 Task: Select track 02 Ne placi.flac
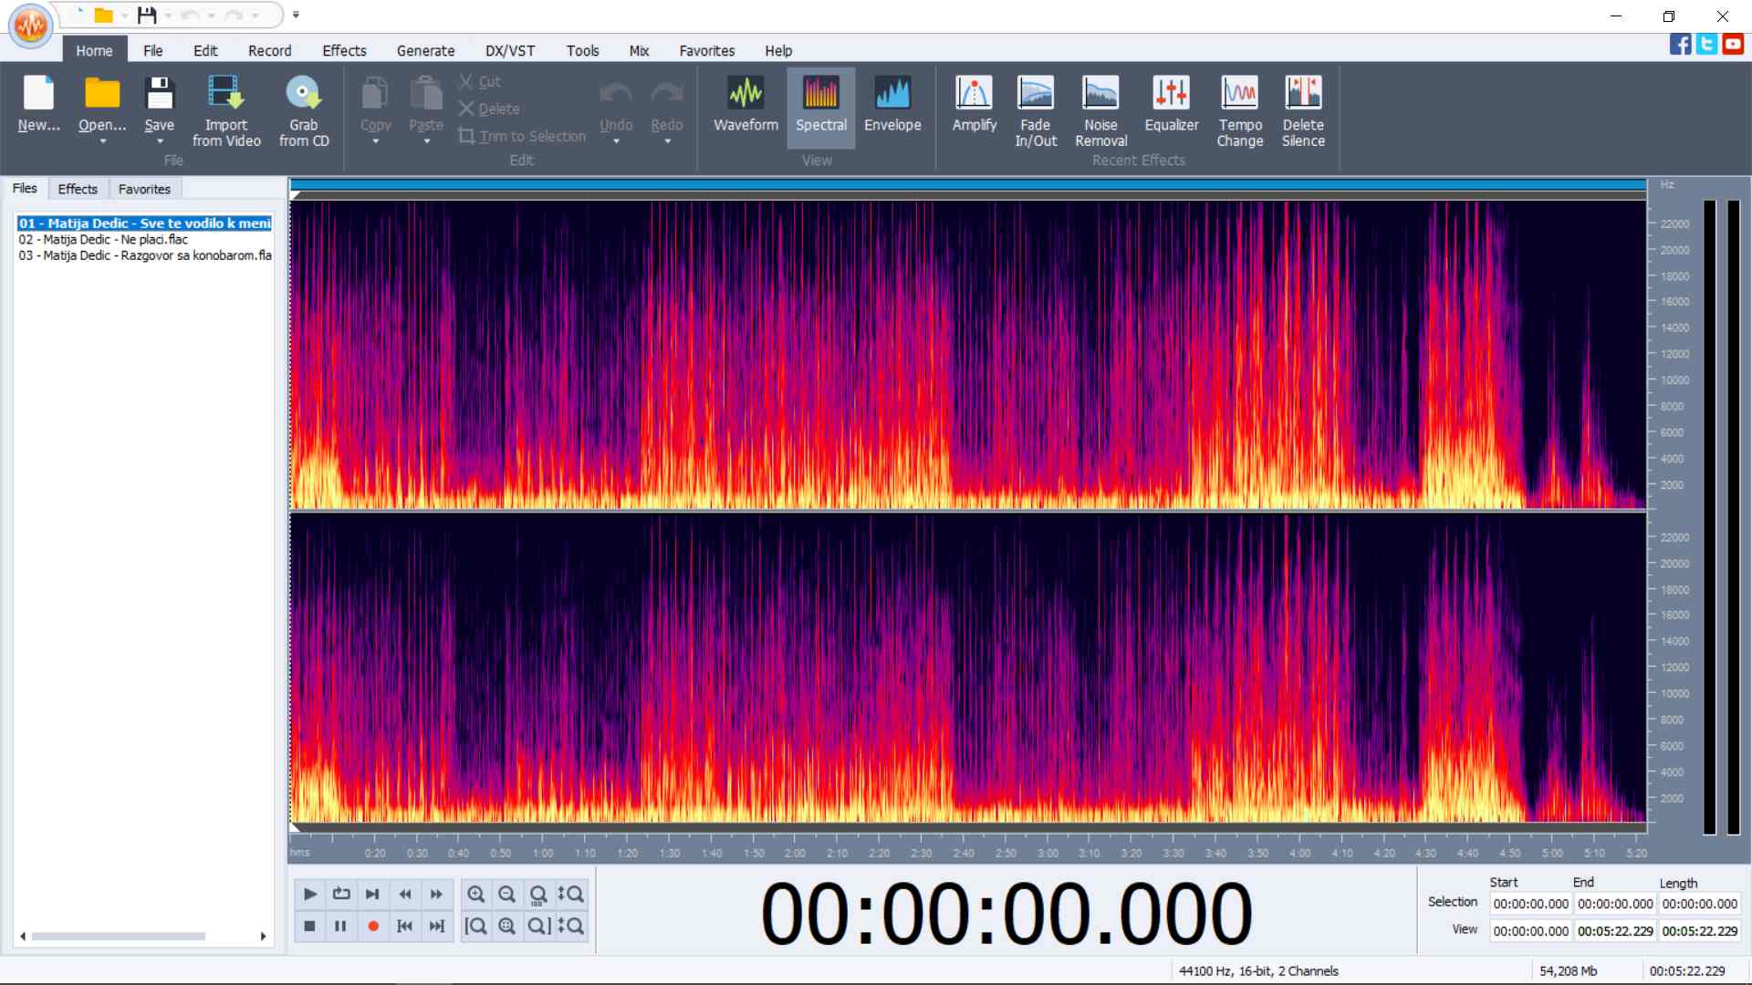coord(103,240)
